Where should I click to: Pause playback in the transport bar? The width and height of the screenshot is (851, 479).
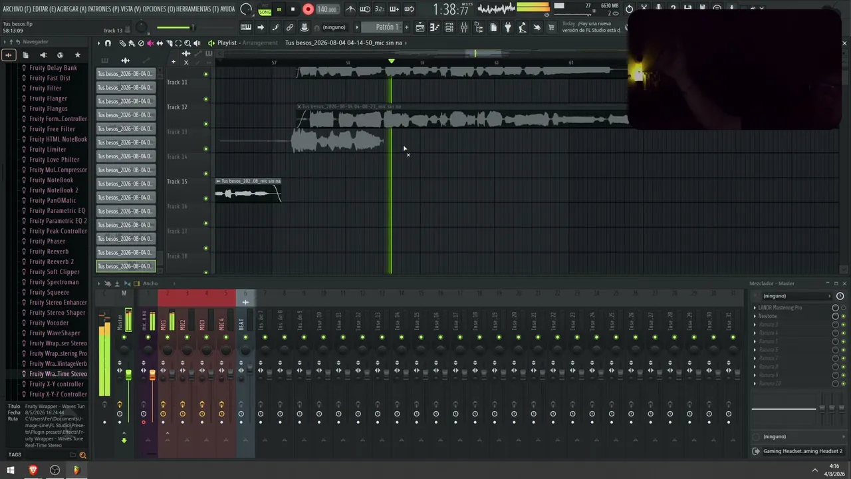pos(279,9)
